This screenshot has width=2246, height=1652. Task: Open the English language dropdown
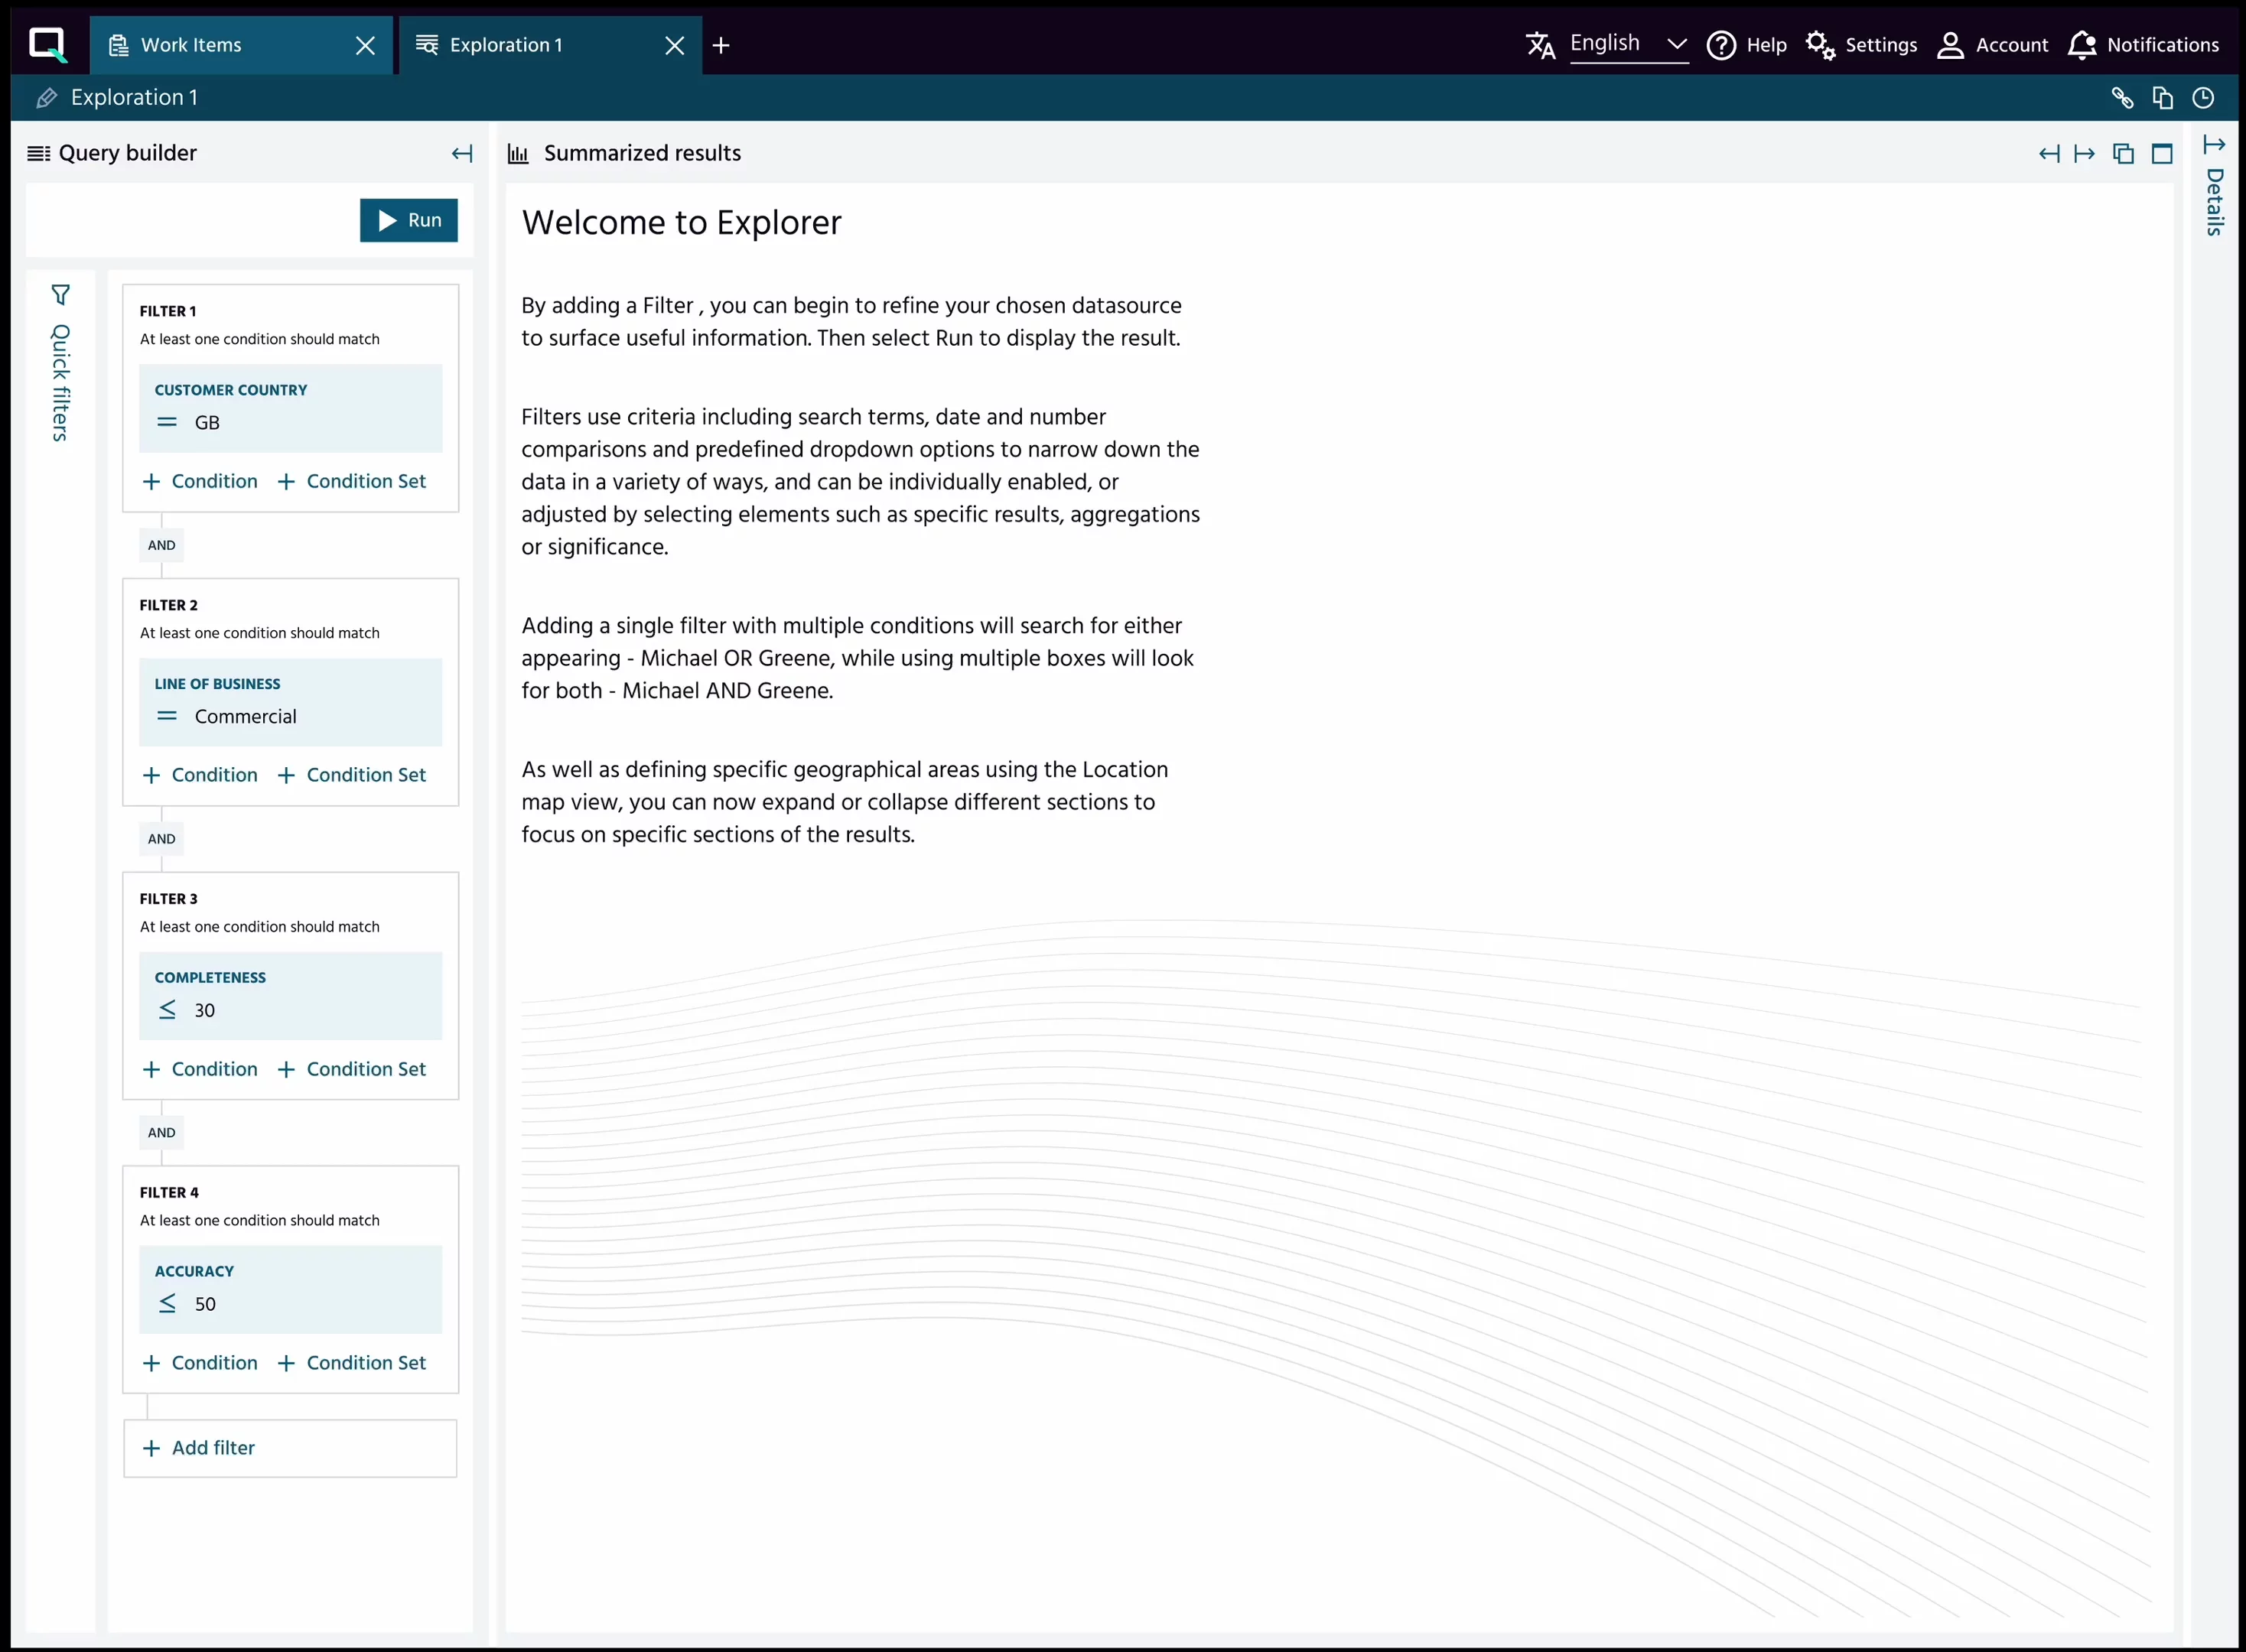pyautogui.click(x=1628, y=44)
